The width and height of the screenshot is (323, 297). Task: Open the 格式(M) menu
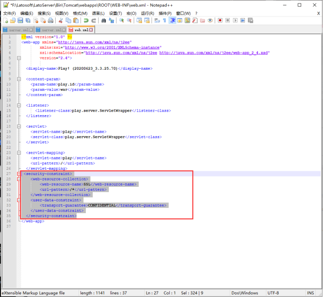80,13
